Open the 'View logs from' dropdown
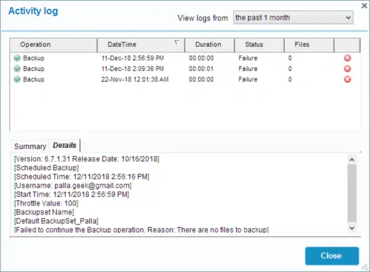 pos(293,17)
